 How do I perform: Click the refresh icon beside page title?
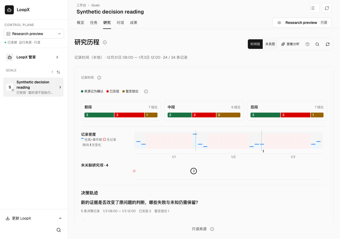point(327,8)
